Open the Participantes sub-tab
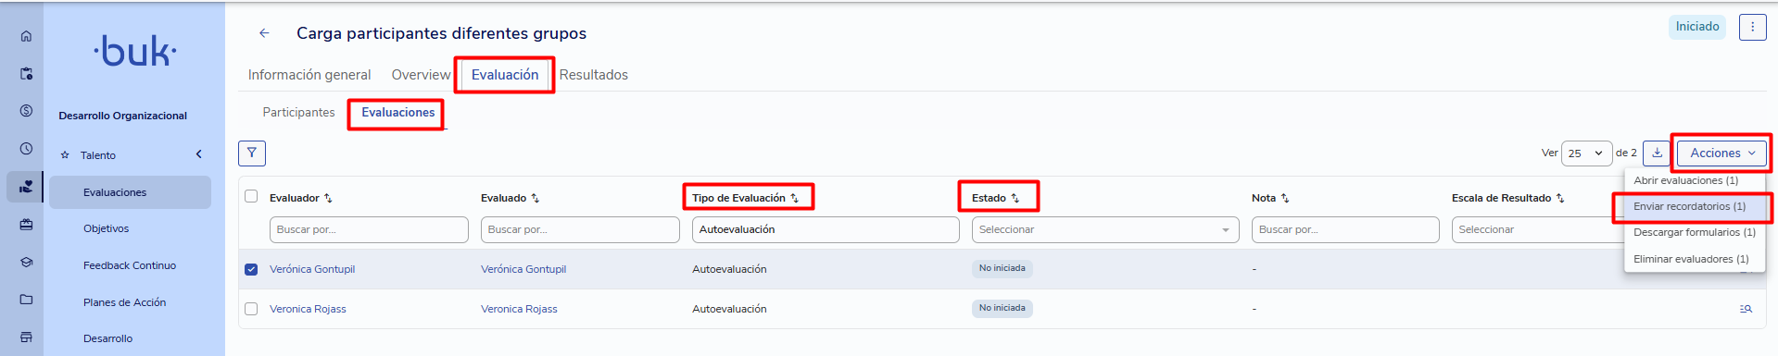 (298, 112)
